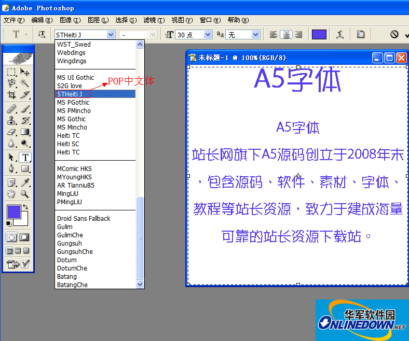Switch to Full Screen mode
Image resolution: width=409 pixels, height=341 pixels.
[26, 251]
